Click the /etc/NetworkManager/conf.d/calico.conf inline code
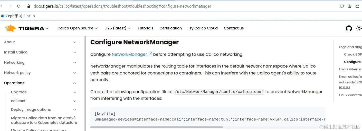Screen dimensions: 362x131 click(219, 92)
